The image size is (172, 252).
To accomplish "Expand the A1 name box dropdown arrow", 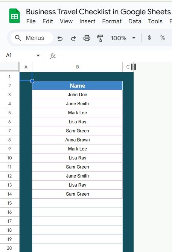I will point(38,56).
